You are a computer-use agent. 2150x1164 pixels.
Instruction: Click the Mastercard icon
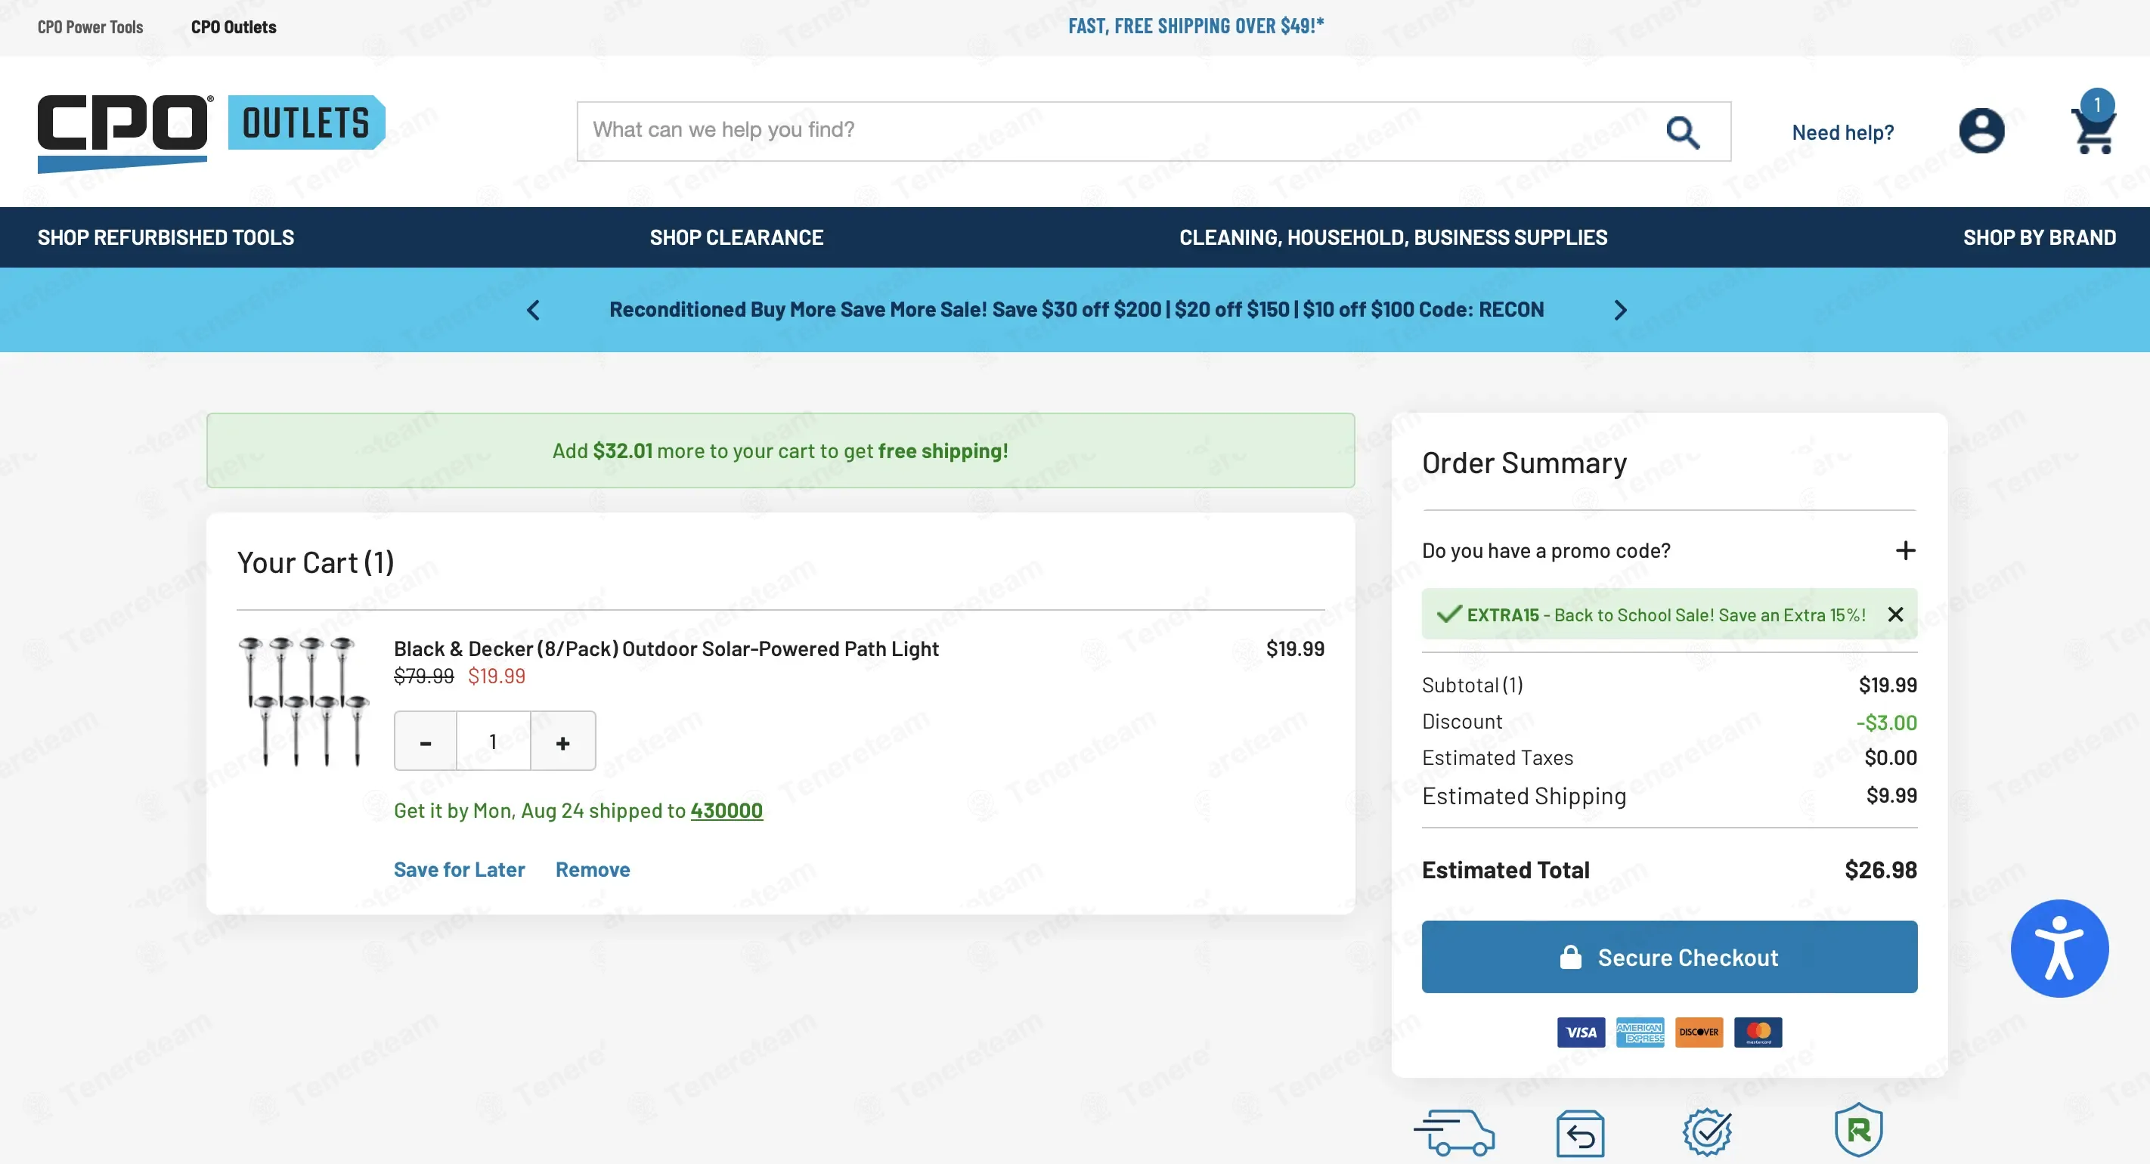1758,1032
